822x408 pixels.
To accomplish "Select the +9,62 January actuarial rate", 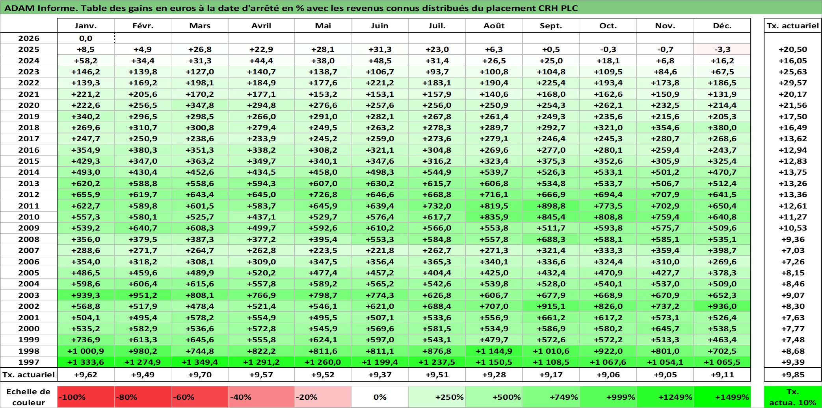I will (86, 375).
